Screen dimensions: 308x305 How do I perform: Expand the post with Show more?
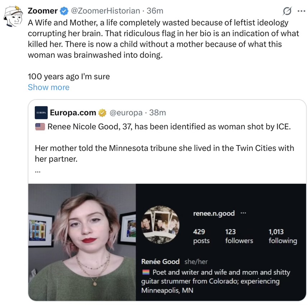tap(48, 87)
